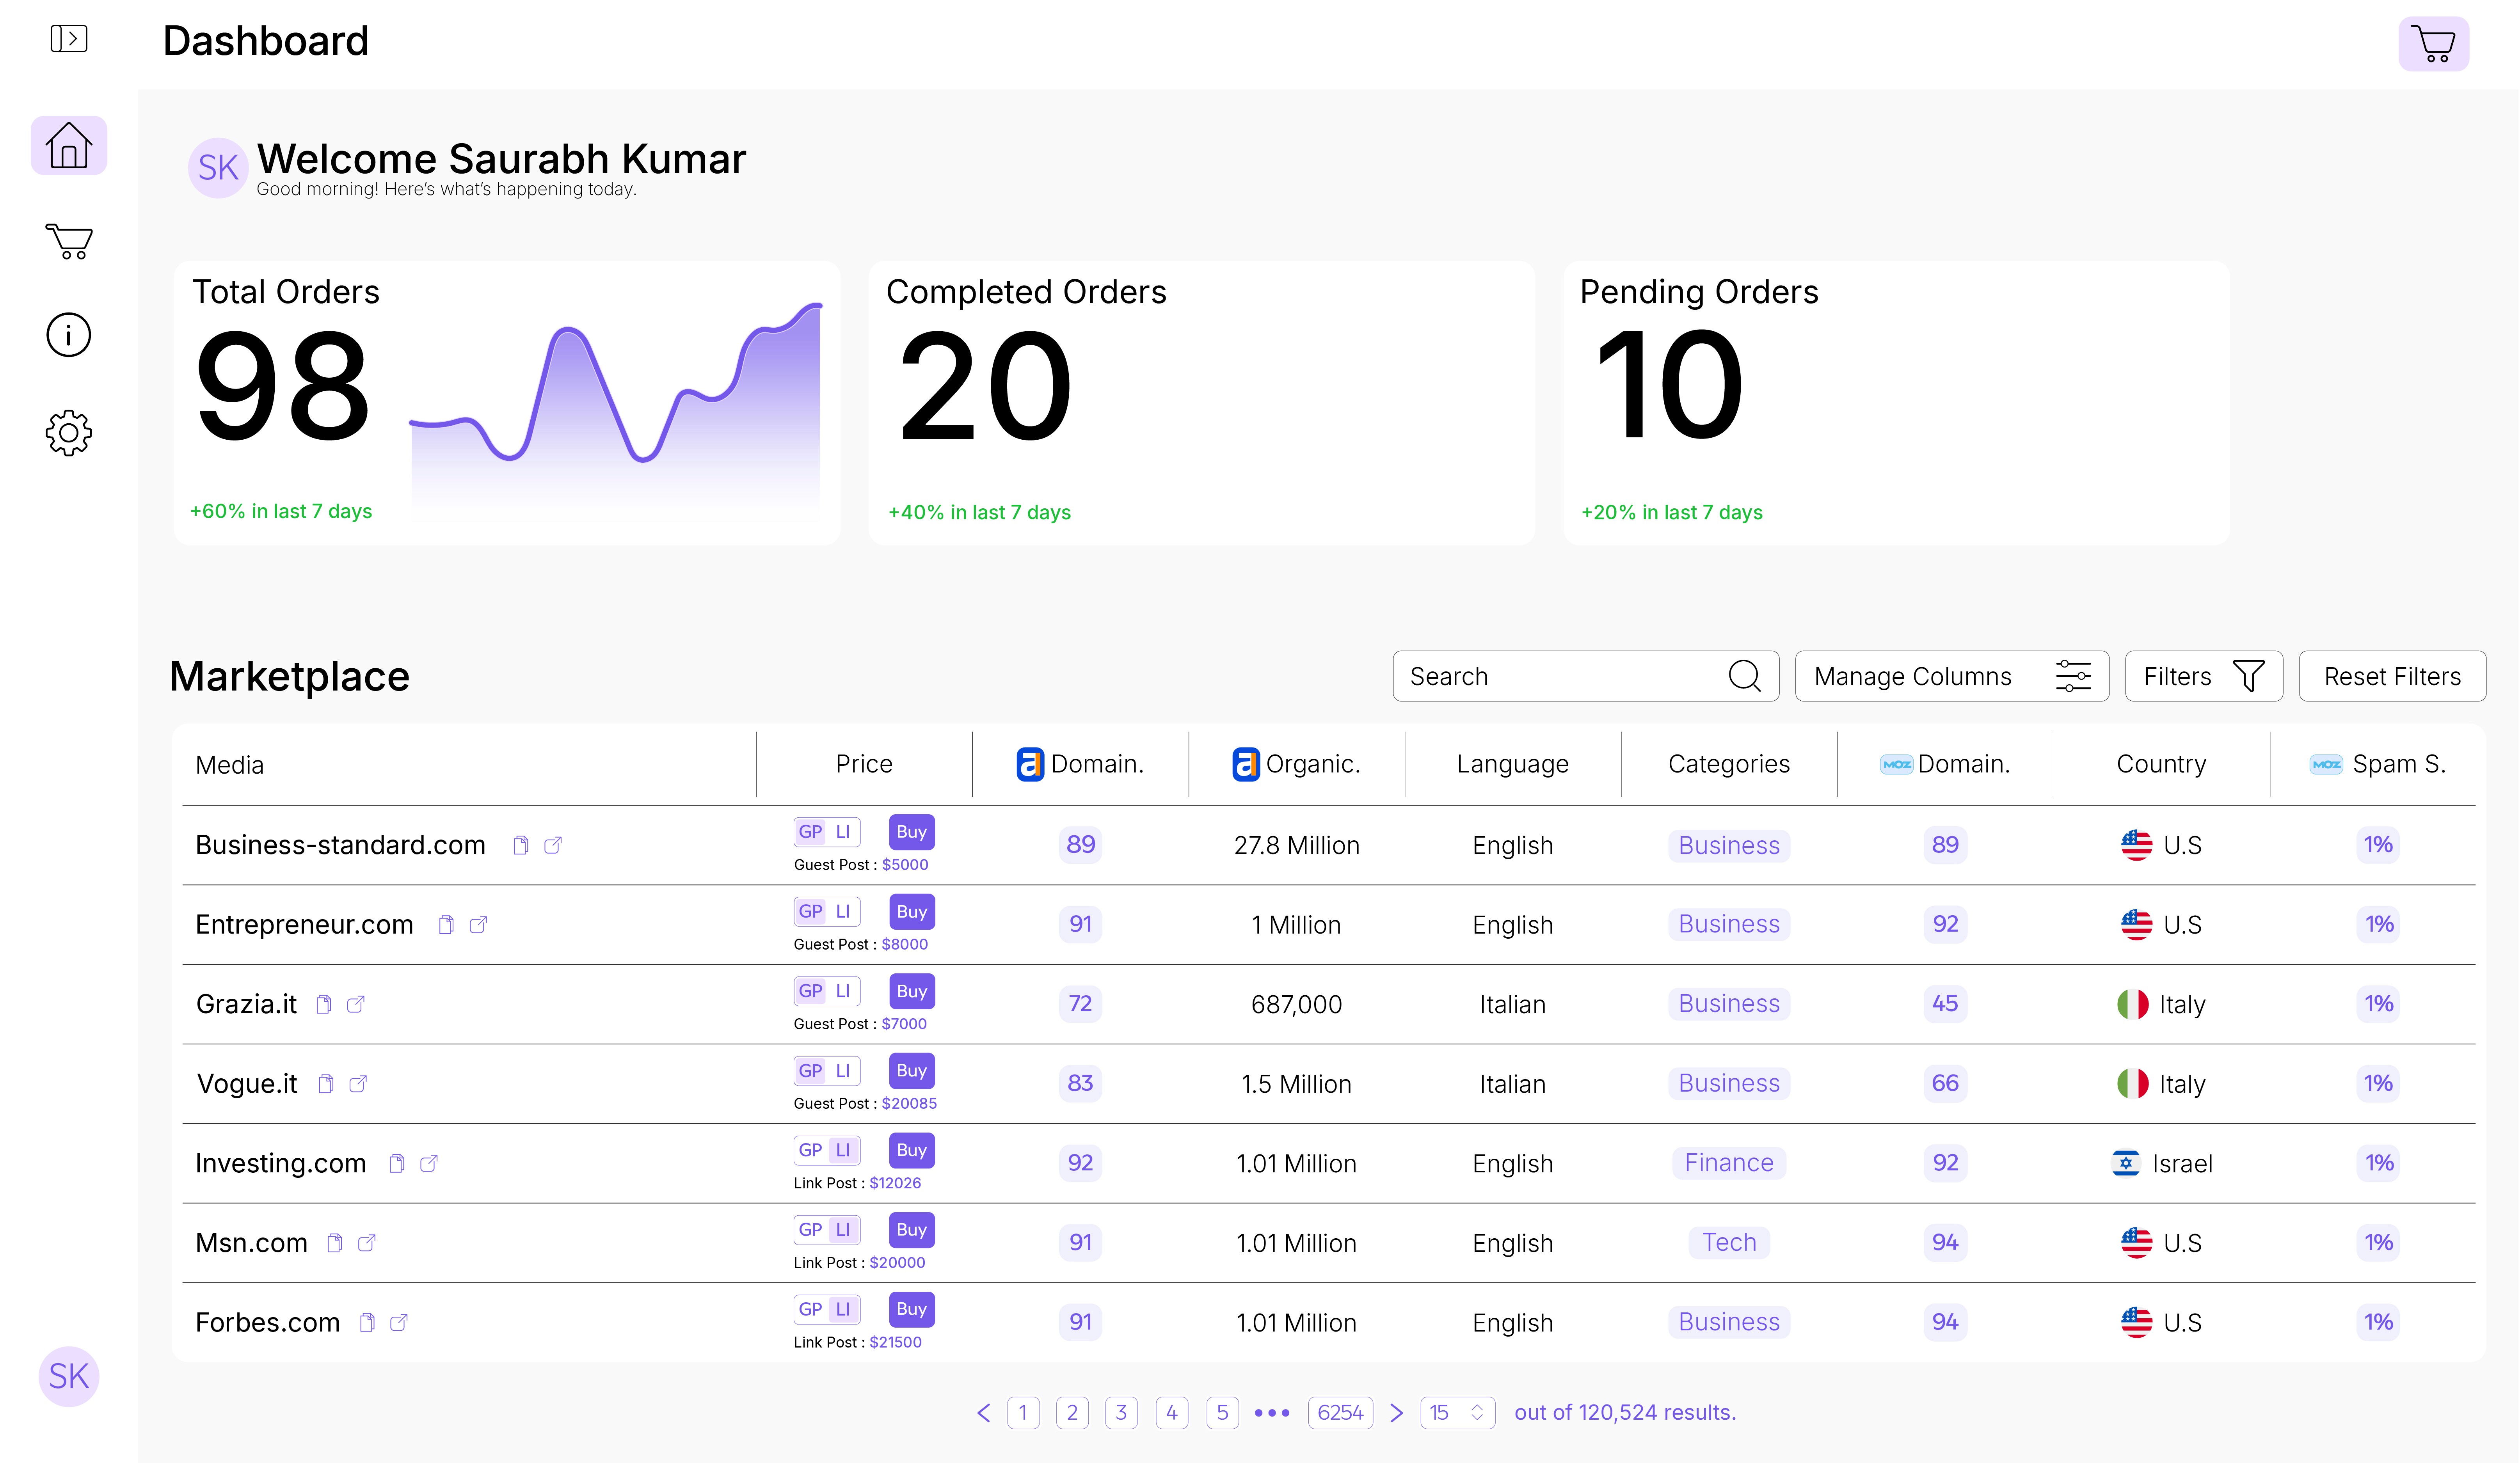Open the Home dashboard from the sidebar
The height and width of the screenshot is (1463, 2520).
(69, 145)
